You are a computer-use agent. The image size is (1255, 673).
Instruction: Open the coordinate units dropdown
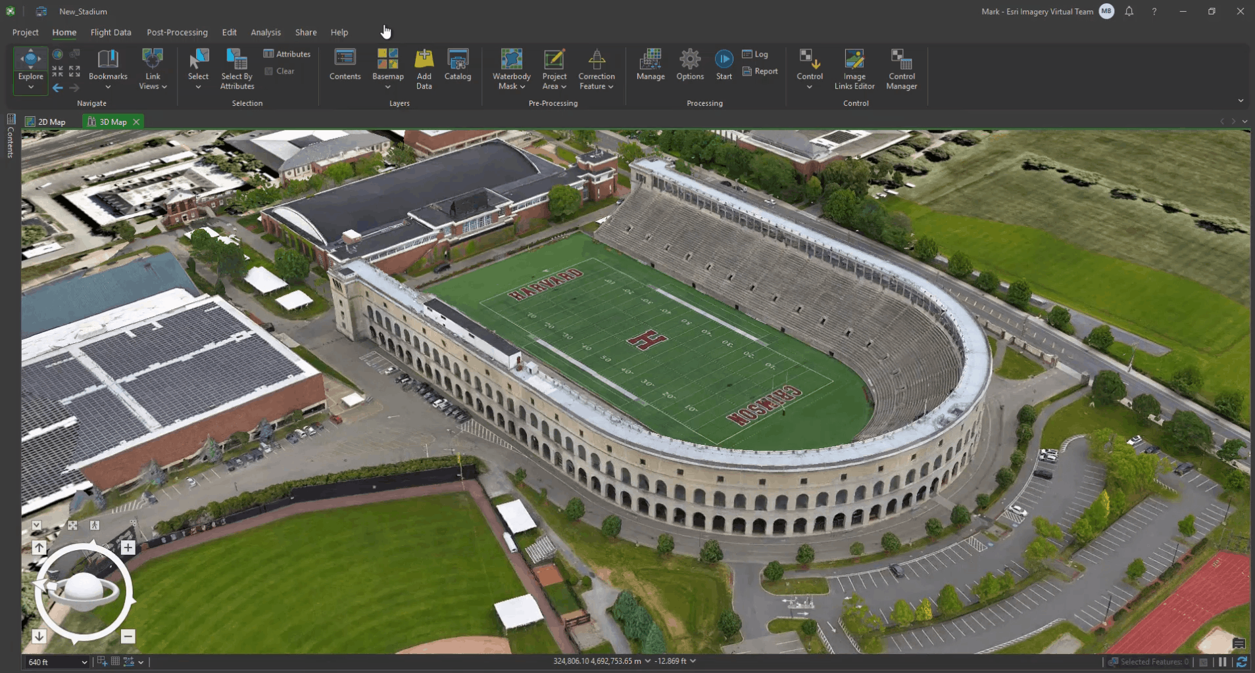click(x=648, y=661)
